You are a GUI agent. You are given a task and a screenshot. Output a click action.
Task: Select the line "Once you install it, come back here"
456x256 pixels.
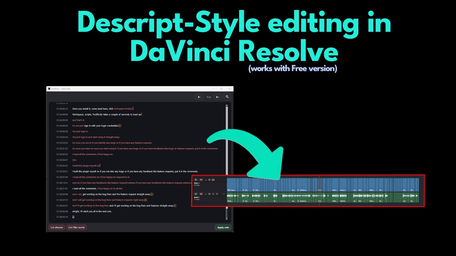pos(103,108)
